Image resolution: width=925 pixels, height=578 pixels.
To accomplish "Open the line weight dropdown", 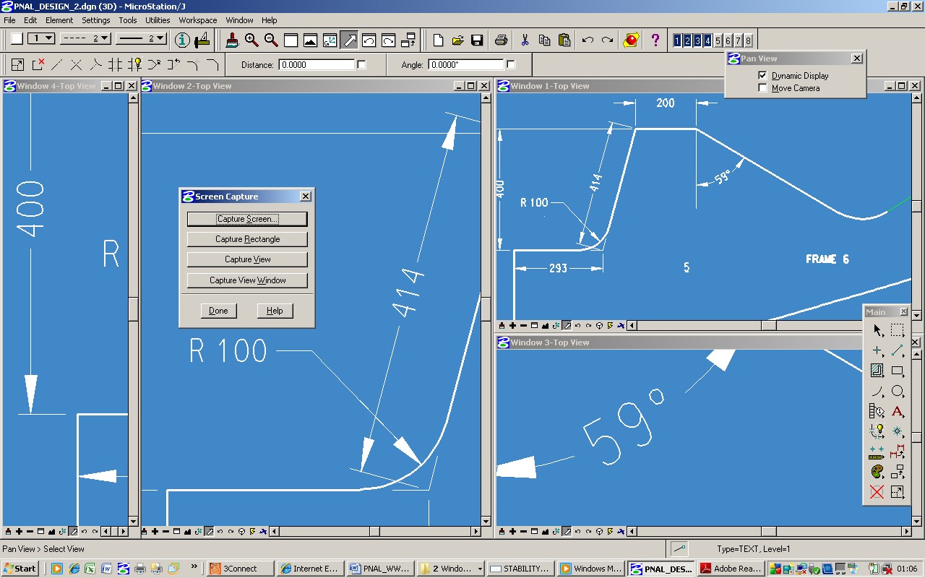I will coord(141,38).
